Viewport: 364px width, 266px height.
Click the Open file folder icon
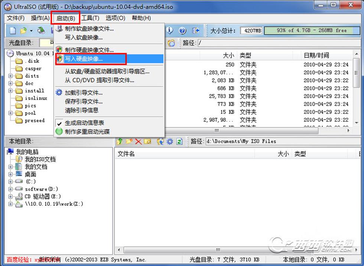click(23, 30)
